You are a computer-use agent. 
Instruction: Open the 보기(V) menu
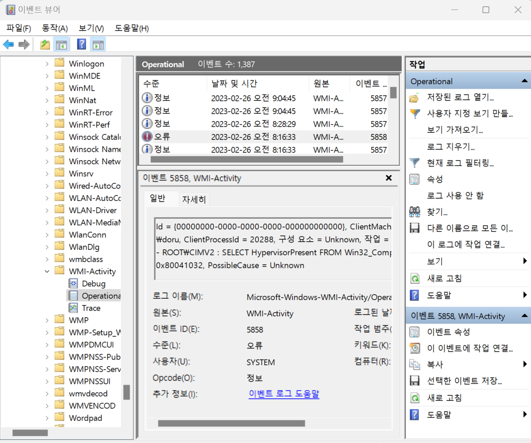(91, 28)
